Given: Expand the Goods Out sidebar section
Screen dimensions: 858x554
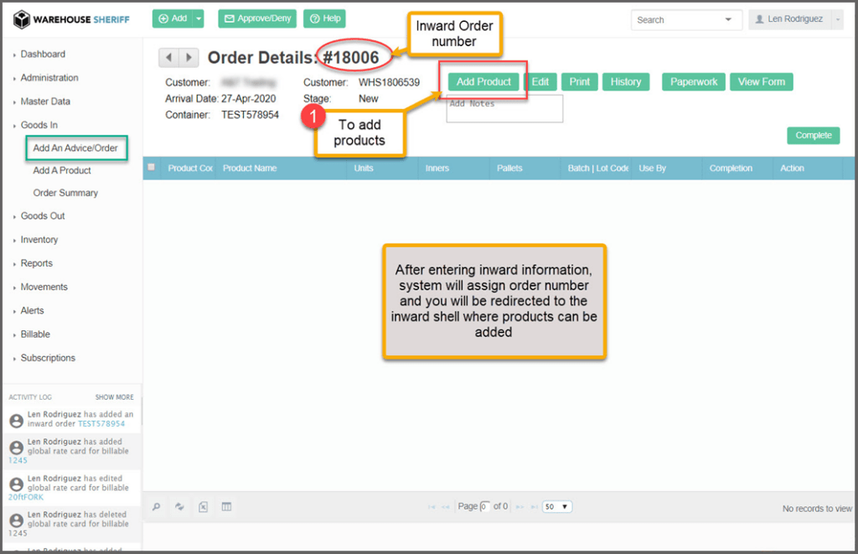Looking at the screenshot, I should point(43,216).
